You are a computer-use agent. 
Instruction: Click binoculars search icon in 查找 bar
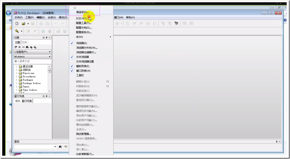click(x=60, y=147)
